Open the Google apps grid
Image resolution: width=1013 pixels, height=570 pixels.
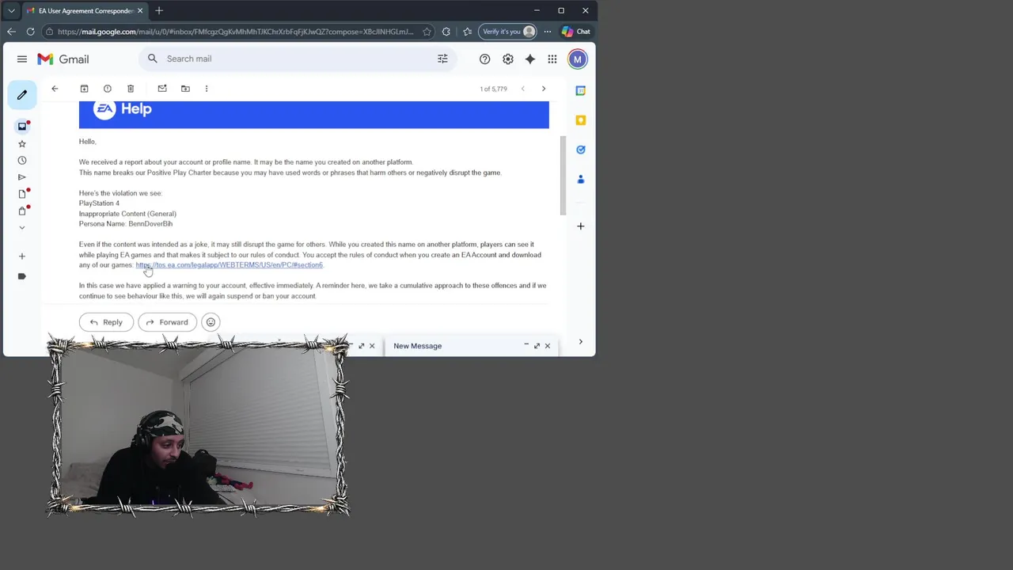tap(552, 59)
